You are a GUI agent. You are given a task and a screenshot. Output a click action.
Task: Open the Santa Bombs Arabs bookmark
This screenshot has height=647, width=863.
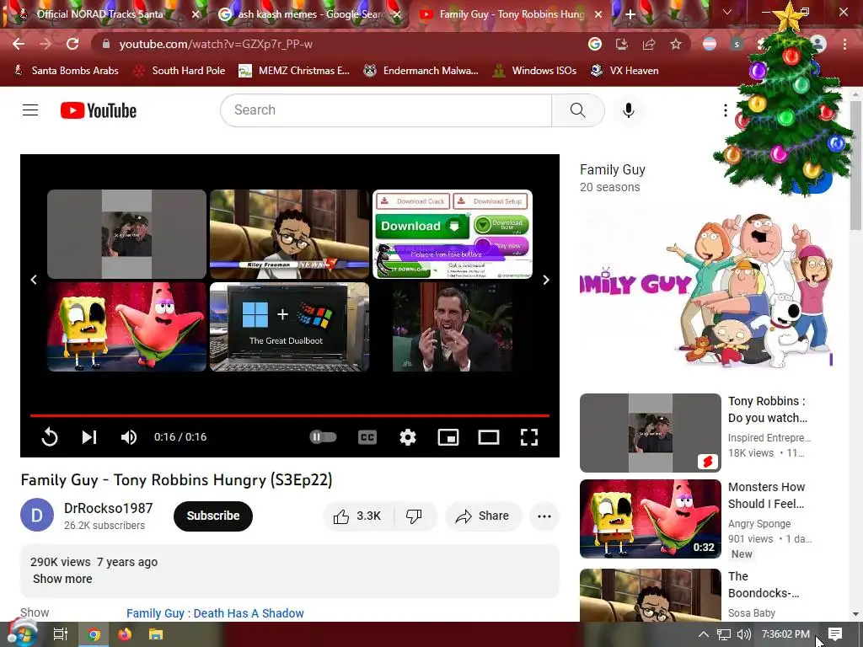click(66, 71)
